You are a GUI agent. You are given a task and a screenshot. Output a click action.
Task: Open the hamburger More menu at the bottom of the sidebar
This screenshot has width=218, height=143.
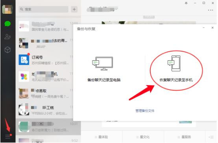coord(8,137)
